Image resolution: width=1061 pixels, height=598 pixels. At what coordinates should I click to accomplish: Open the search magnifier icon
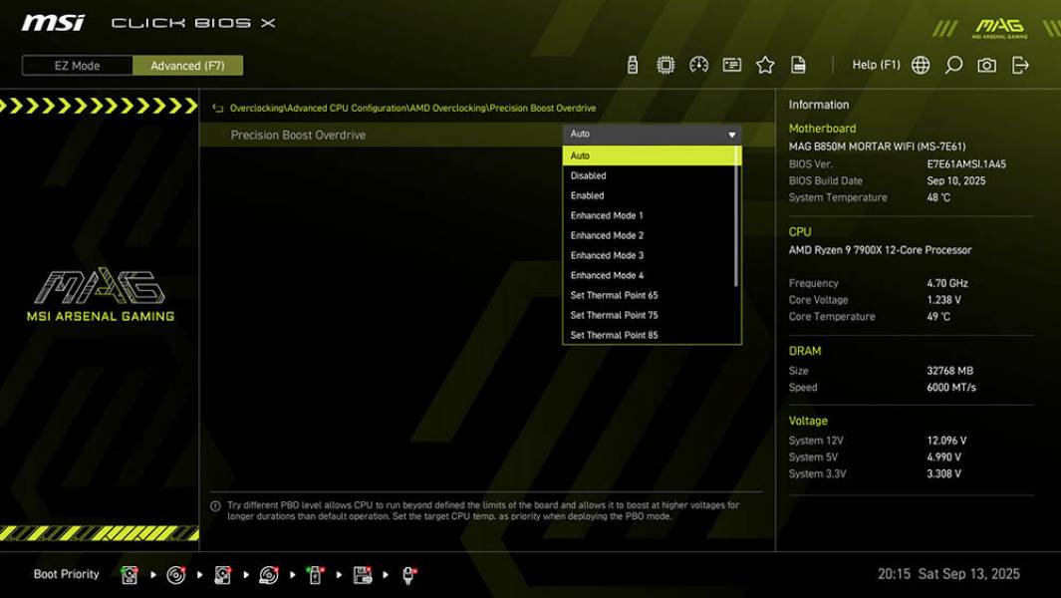tap(951, 64)
